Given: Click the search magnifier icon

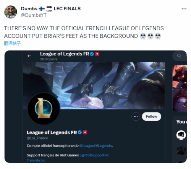Looking at the screenshot, I should (179, 56).
